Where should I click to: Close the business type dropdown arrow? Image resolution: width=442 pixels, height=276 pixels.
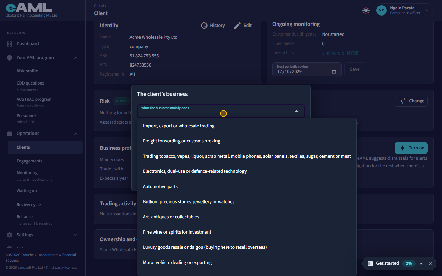click(296, 111)
